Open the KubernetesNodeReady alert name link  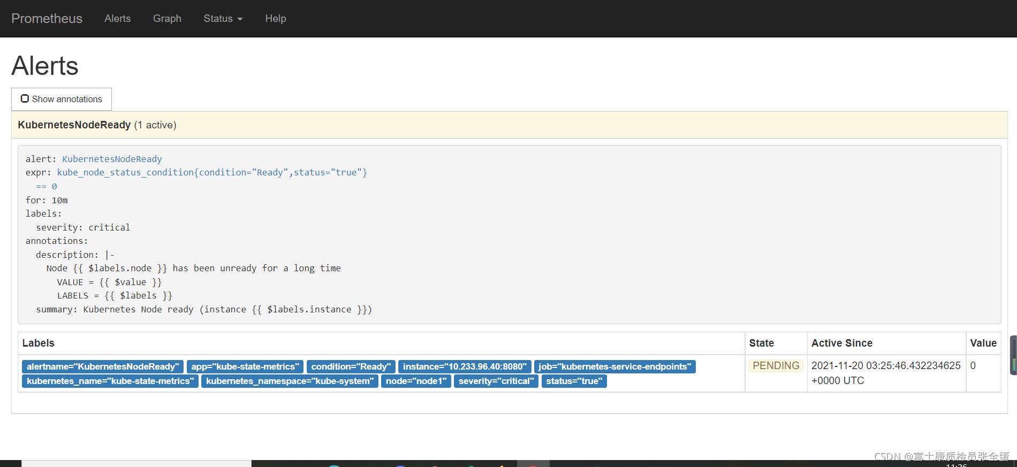pyautogui.click(x=112, y=159)
